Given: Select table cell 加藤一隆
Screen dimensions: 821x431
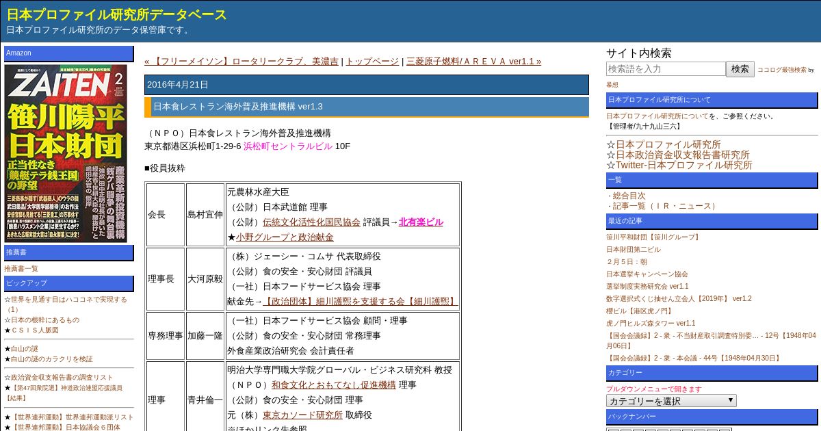Looking at the screenshot, I should (x=205, y=336).
